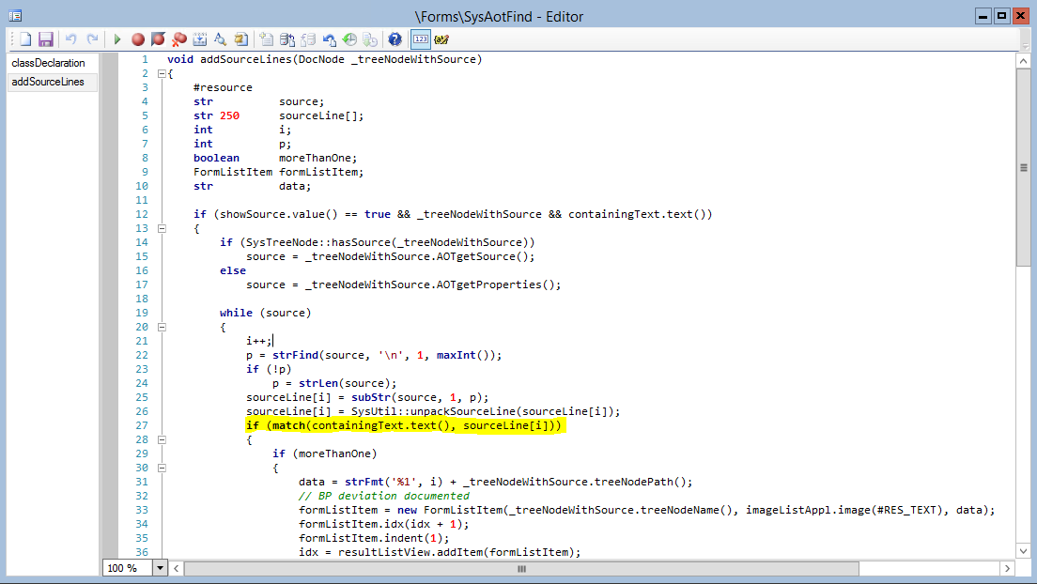Minimize the Editor window
The height and width of the screenshot is (584, 1037).
click(x=983, y=16)
